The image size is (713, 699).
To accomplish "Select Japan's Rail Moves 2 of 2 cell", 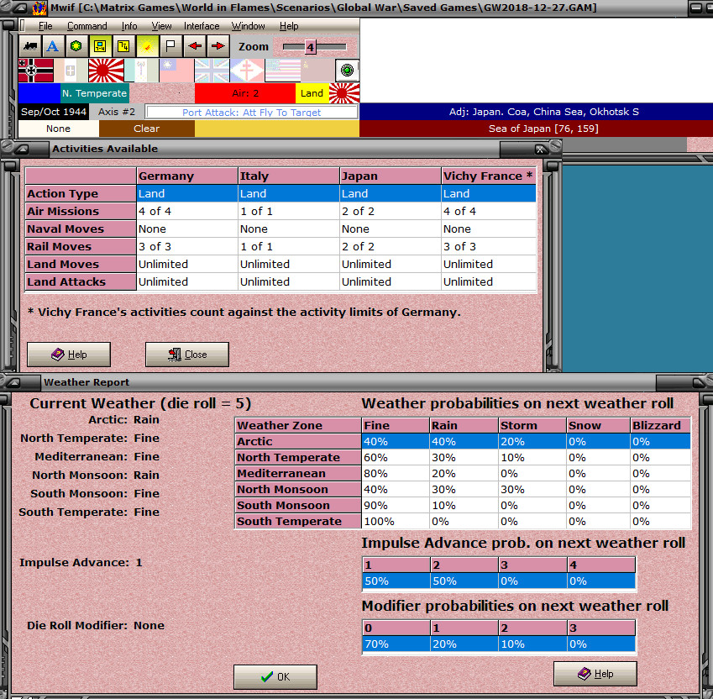I will 391,246.
